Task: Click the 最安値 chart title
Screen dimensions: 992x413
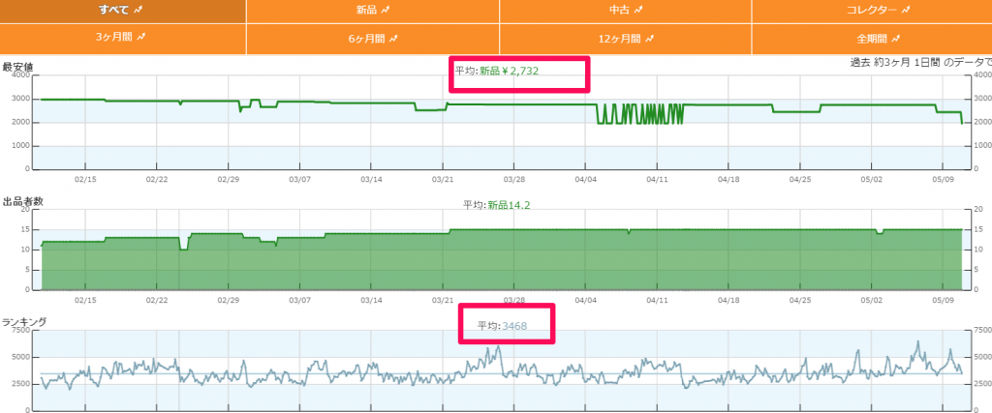Action: (x=16, y=68)
